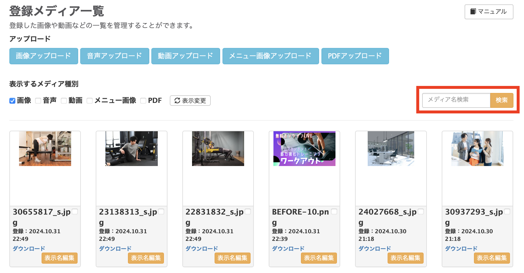This screenshot has width=524, height=273.
Task: Enable the メニュー画像 checkbox
Action: [x=90, y=101]
